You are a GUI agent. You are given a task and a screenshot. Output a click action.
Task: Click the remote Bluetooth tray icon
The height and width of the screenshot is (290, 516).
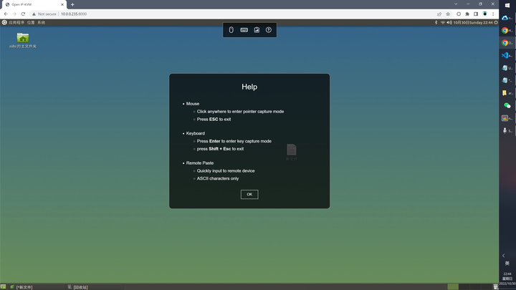tap(436, 23)
